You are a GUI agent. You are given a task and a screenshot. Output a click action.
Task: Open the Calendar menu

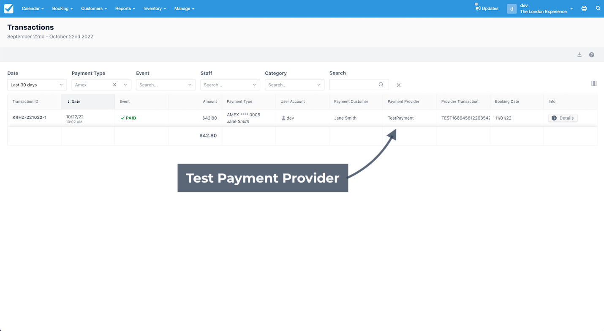33,8
